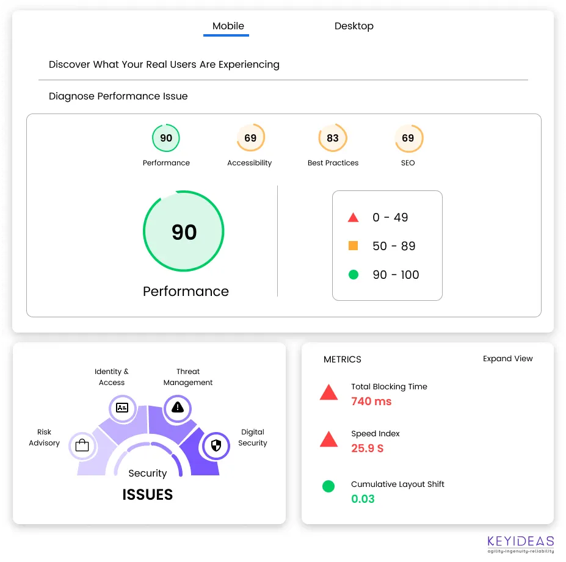Click the red triangle beside Speed Index
Image resolution: width=566 pixels, height=562 pixels.
coord(328,439)
